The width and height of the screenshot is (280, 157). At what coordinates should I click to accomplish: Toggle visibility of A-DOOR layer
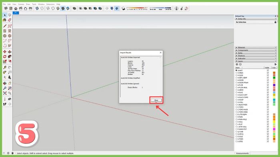pyautogui.click(x=268, y=80)
